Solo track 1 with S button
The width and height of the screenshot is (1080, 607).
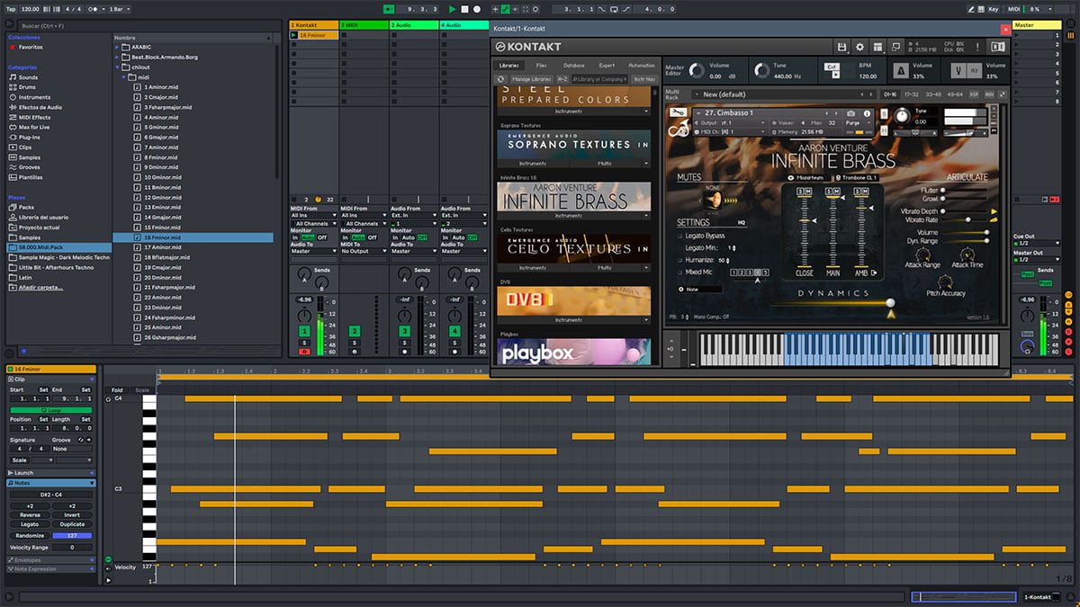click(304, 343)
